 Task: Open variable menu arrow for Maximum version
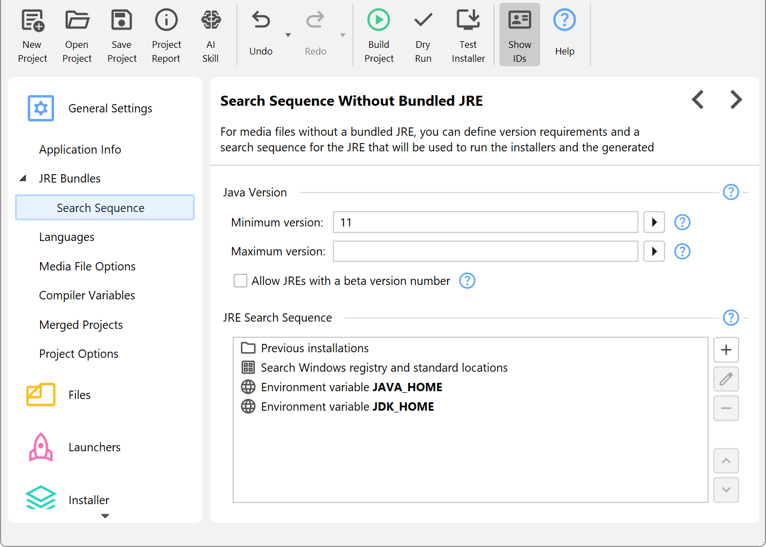[654, 252]
